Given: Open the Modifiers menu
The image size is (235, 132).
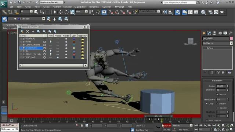Looking at the screenshot, I should point(57,7).
